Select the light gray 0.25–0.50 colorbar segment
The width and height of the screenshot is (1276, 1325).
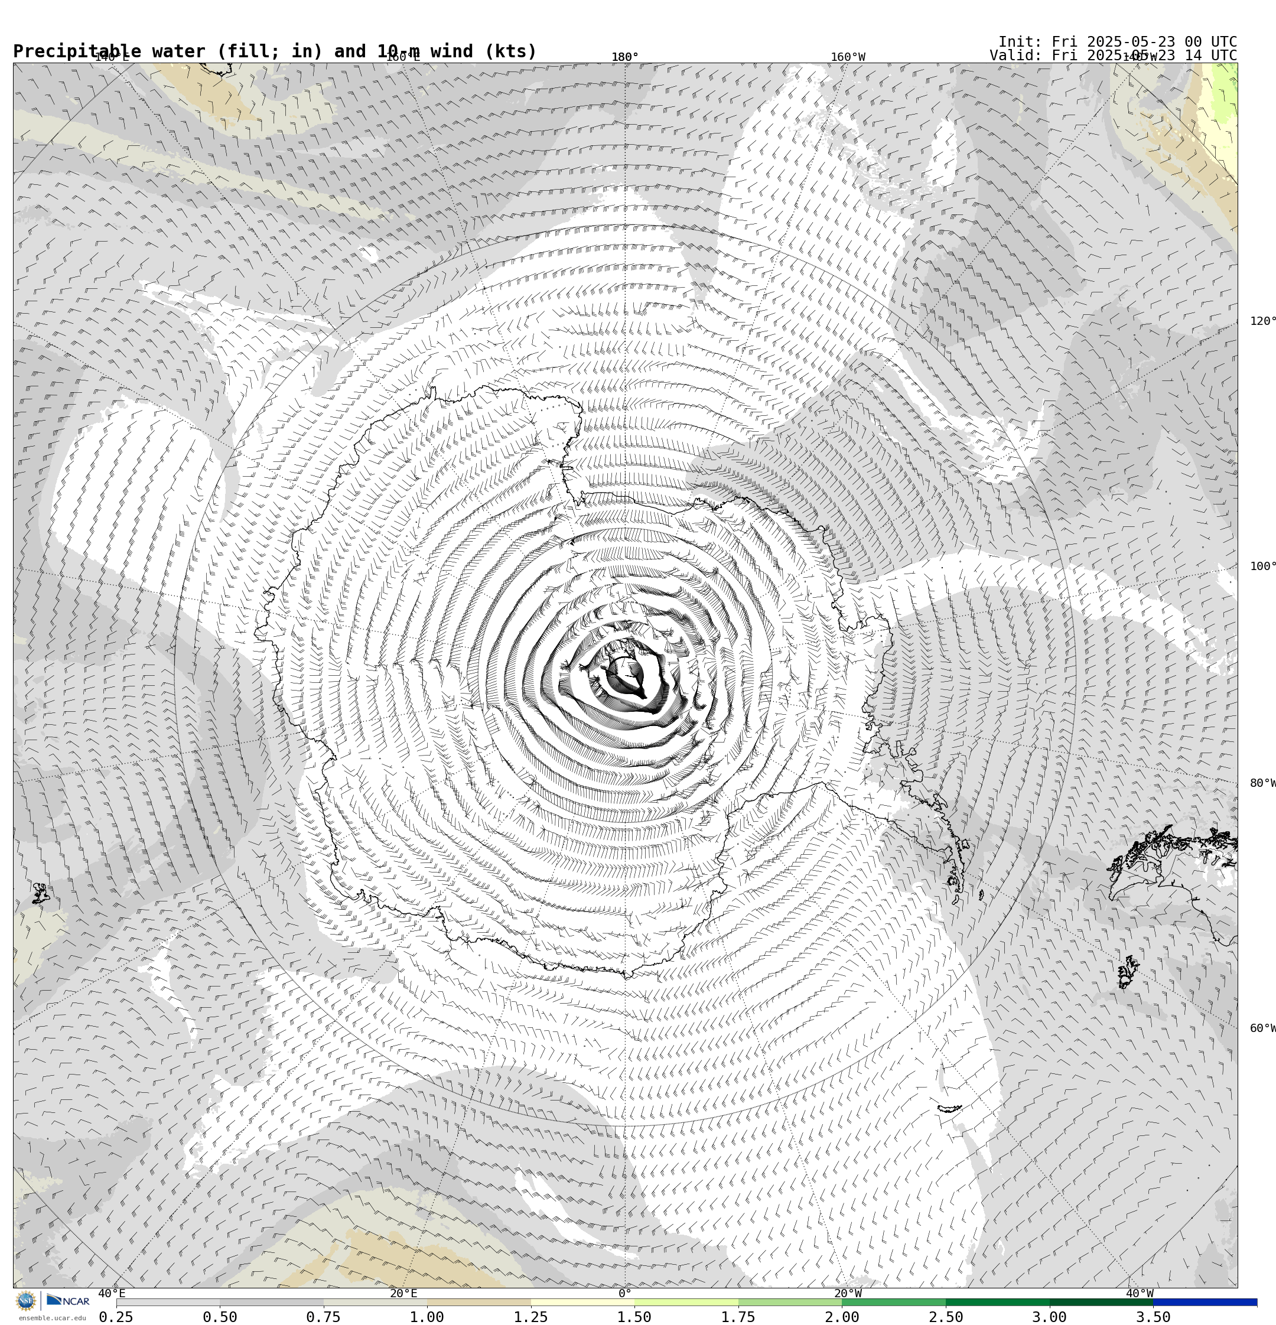point(168,1302)
